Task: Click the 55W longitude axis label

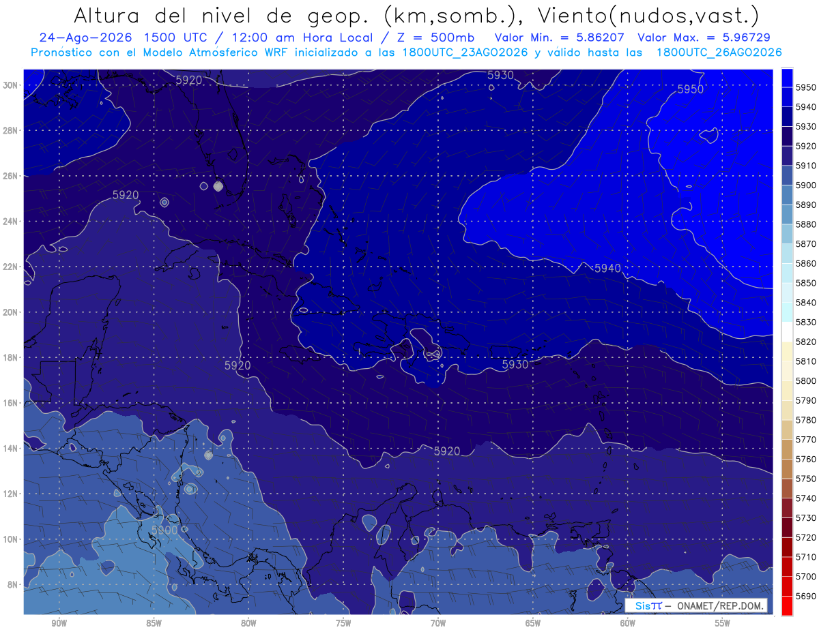Action: click(x=723, y=624)
